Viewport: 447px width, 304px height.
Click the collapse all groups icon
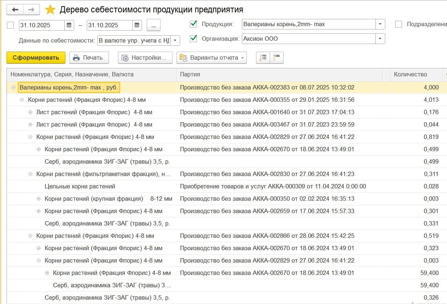coord(277,57)
